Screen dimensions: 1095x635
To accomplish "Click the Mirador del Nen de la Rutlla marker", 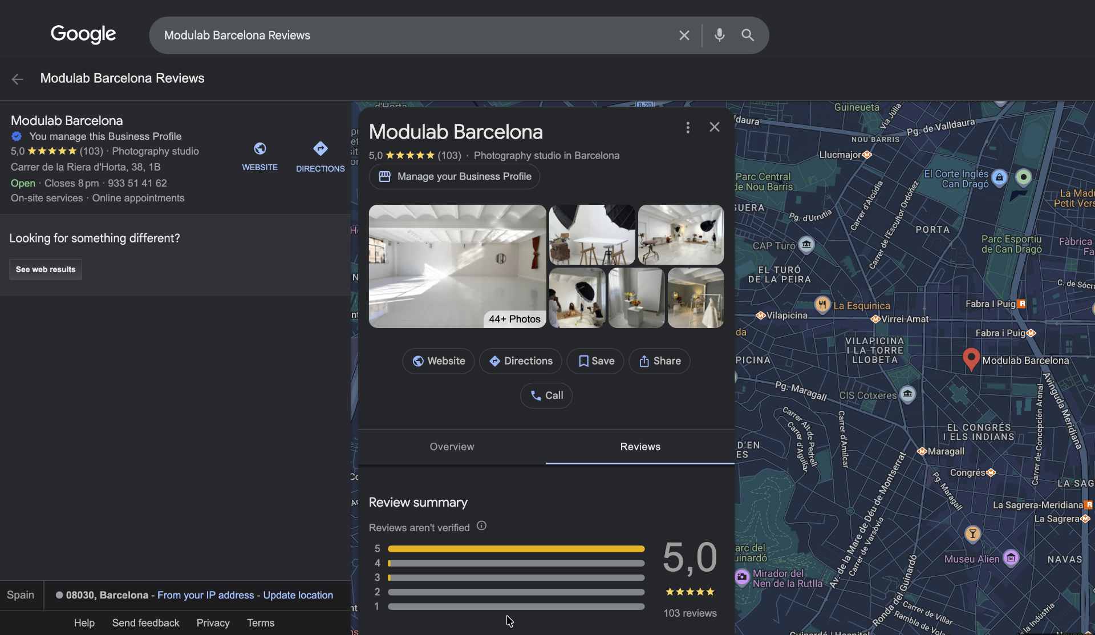I will [741, 577].
